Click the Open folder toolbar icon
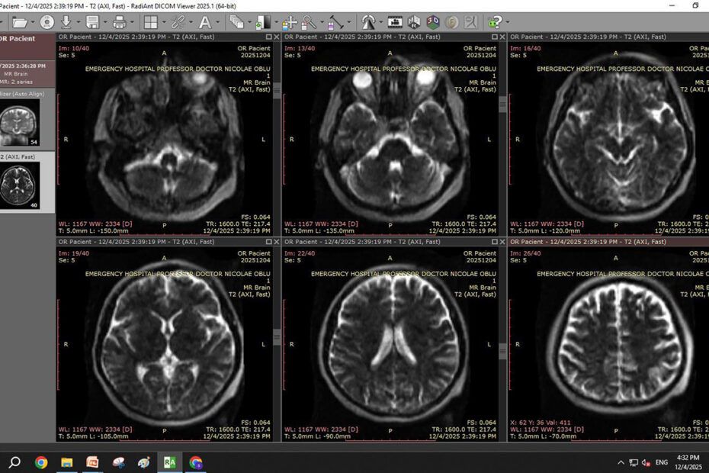 click(20, 22)
